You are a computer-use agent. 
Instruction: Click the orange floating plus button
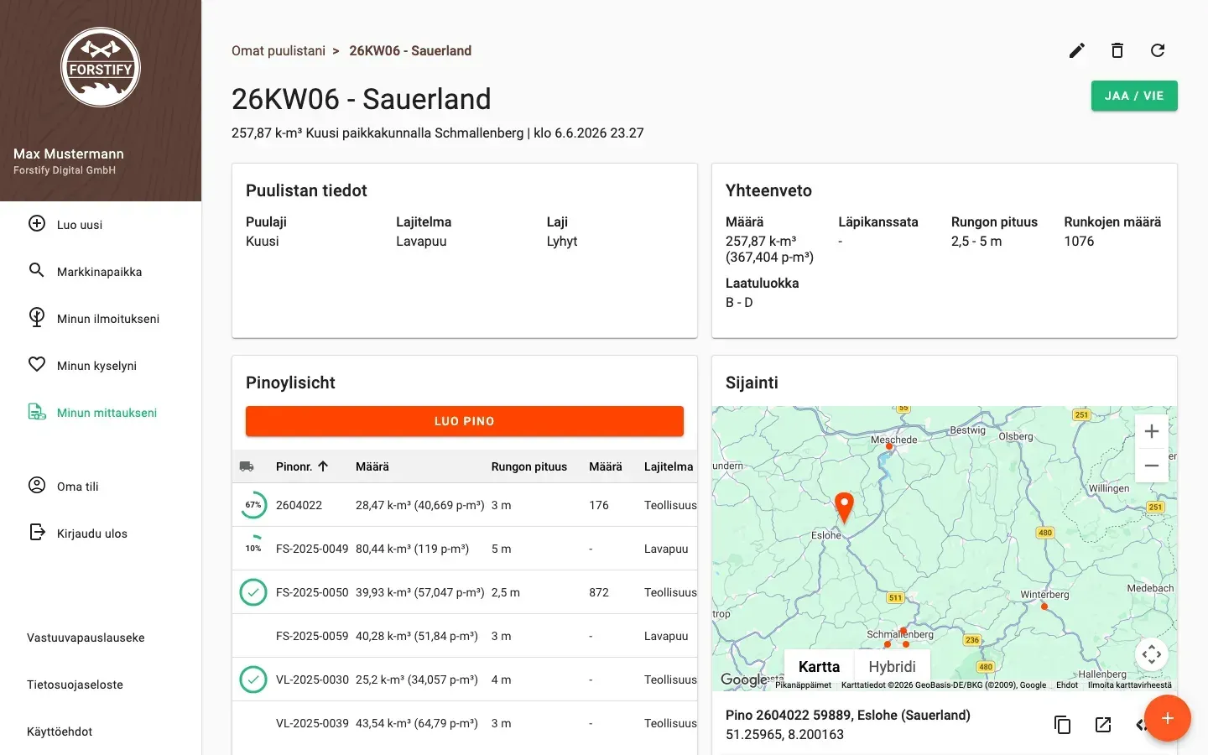[x=1168, y=718]
